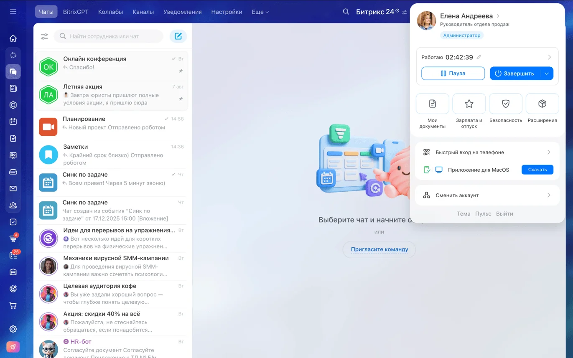Go to the home icon in sidebar
Image resolution: width=573 pixels, height=358 pixels.
tap(13, 38)
